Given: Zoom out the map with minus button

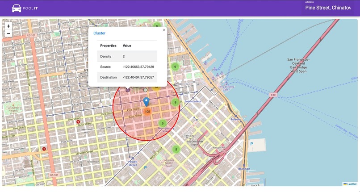Looking at the screenshot, I should [8, 33].
